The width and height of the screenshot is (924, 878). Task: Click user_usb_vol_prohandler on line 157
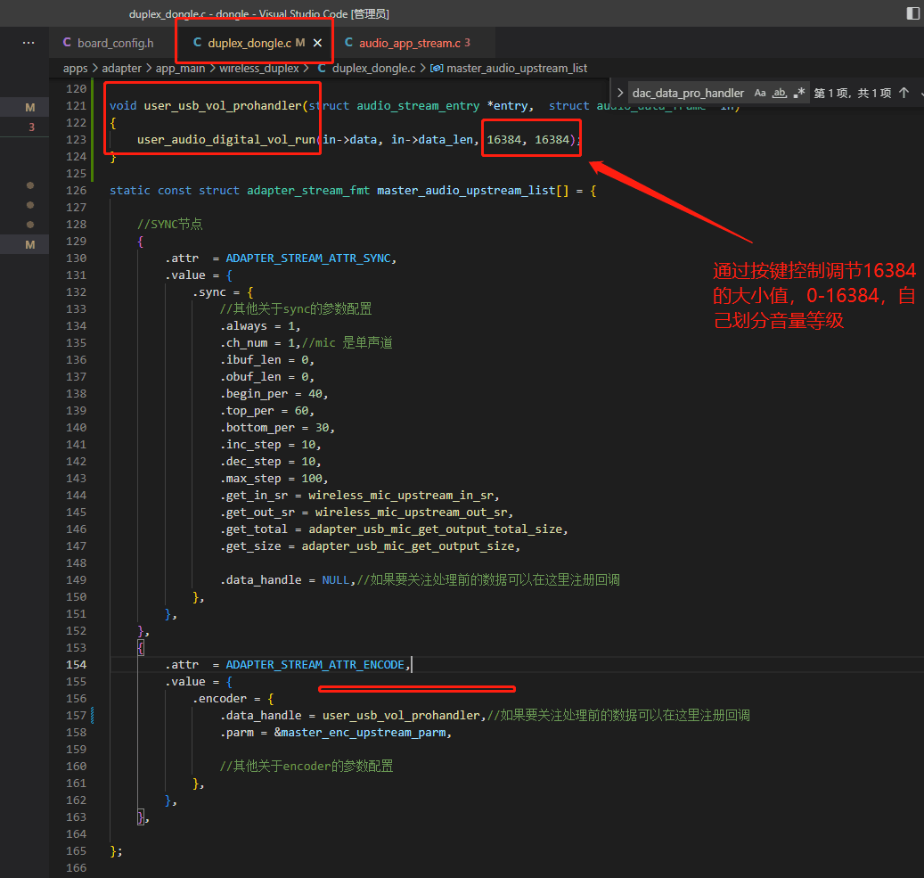coord(401,715)
